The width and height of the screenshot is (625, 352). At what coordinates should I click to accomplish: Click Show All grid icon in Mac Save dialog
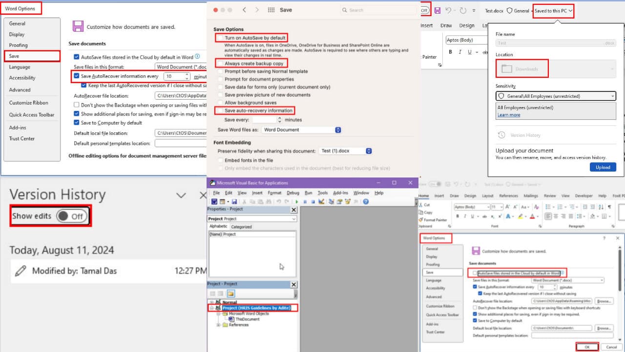click(271, 10)
